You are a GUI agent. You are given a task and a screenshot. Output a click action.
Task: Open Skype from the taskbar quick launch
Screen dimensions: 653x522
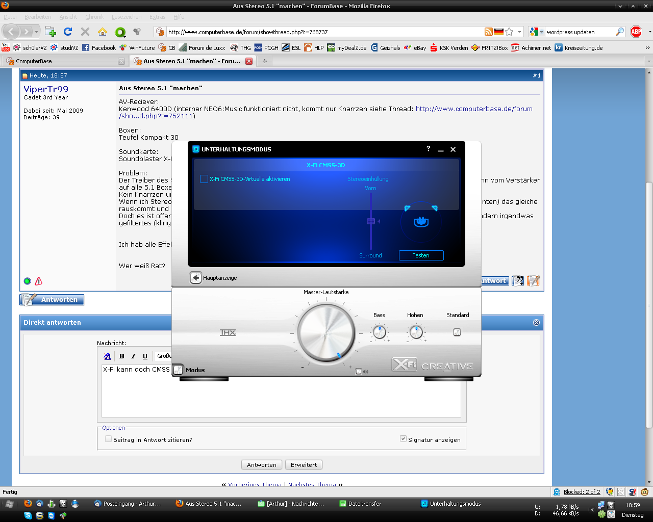28,515
